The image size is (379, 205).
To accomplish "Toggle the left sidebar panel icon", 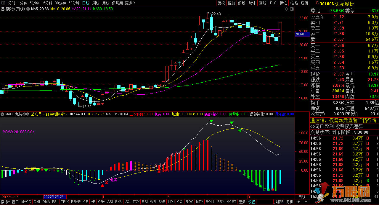I will pyautogui.click(x=3, y=3).
